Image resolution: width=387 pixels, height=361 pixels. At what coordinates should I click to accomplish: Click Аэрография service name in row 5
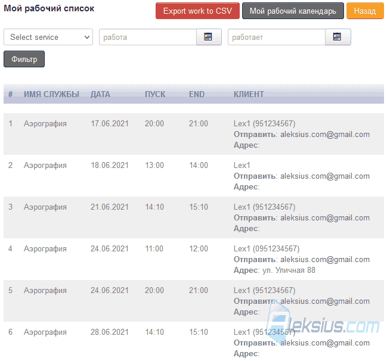[45, 291]
